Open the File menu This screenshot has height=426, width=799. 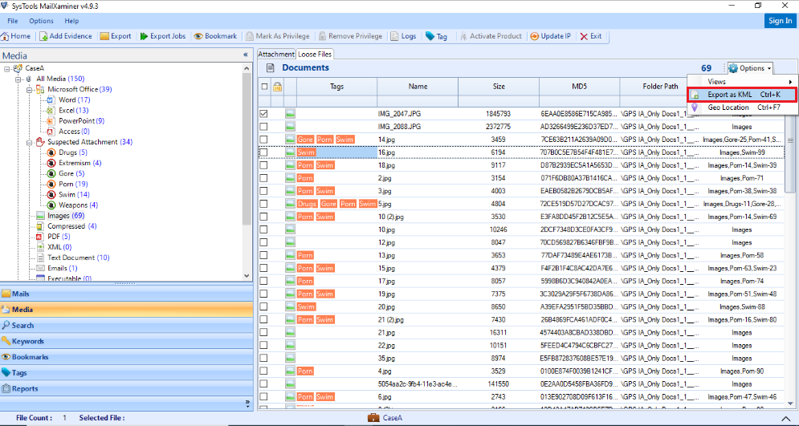coord(13,21)
